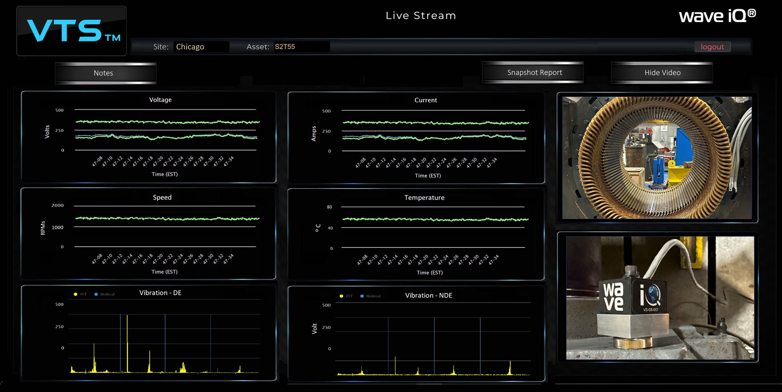Generate a Snapshot Report

click(x=533, y=72)
